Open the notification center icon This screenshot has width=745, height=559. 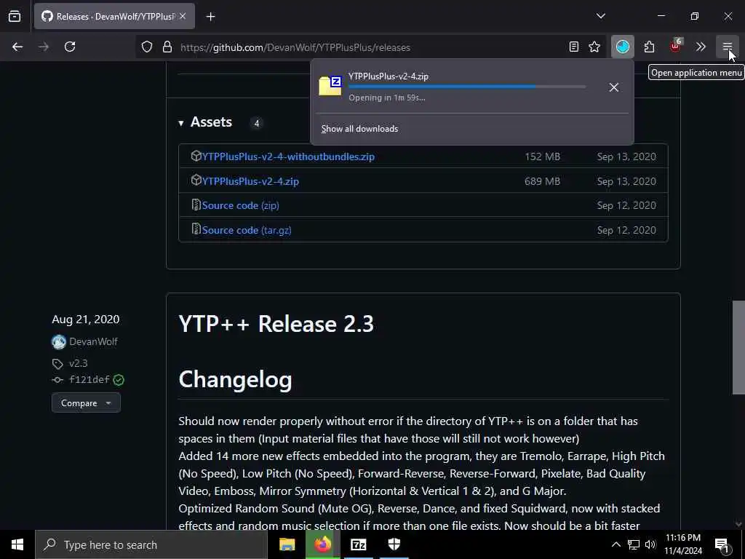point(722,544)
